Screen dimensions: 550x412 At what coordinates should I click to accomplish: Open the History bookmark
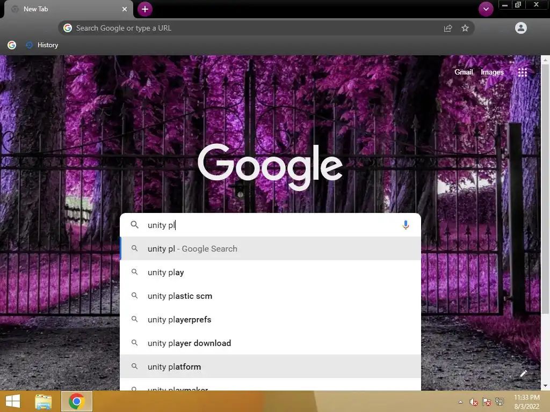tap(42, 45)
